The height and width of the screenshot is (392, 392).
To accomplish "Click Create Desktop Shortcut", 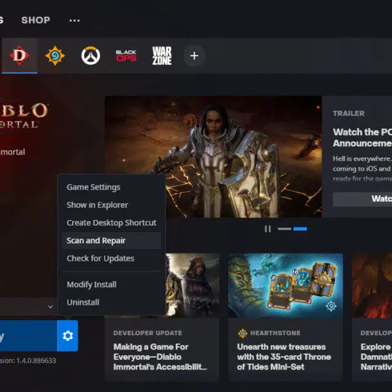I will pyautogui.click(x=111, y=223).
